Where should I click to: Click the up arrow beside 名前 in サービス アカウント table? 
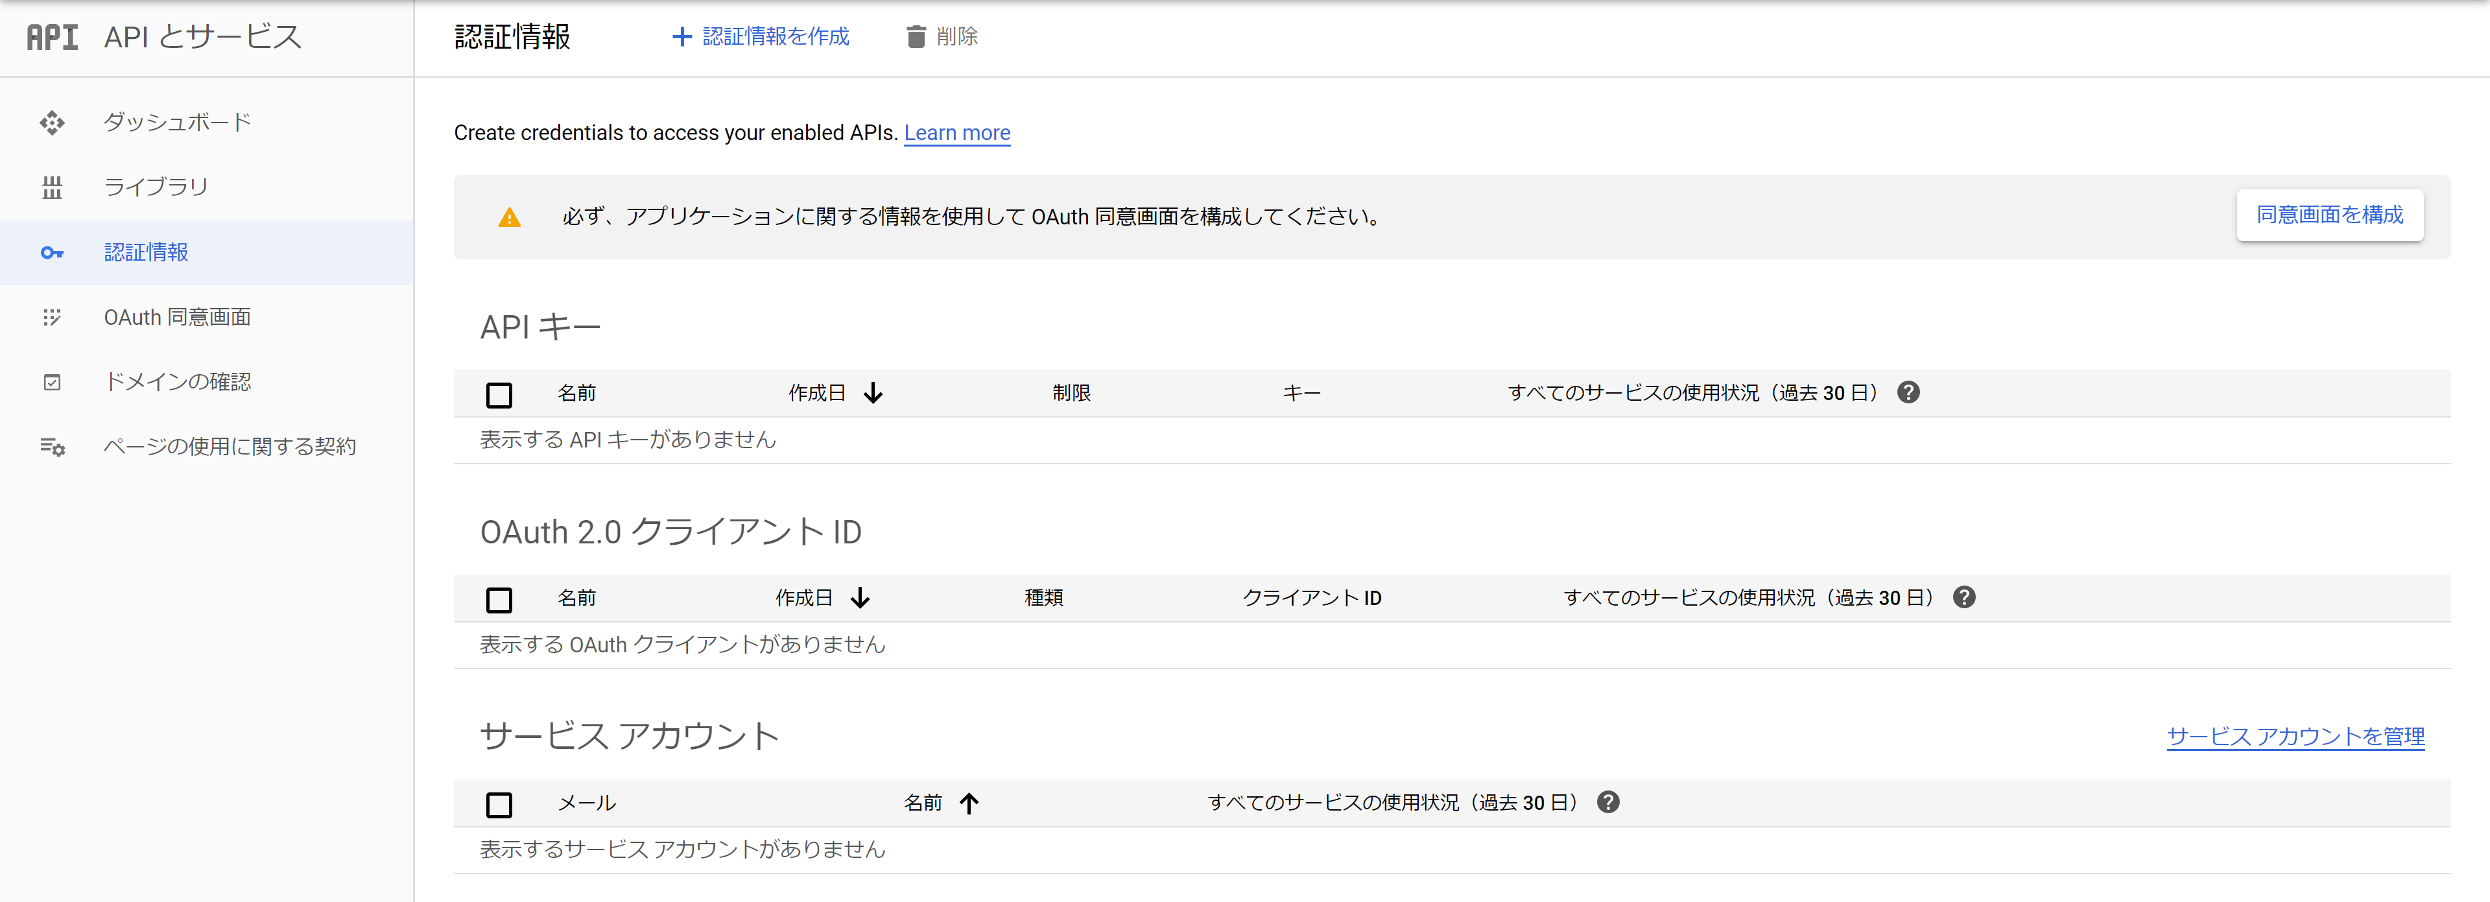point(969,803)
